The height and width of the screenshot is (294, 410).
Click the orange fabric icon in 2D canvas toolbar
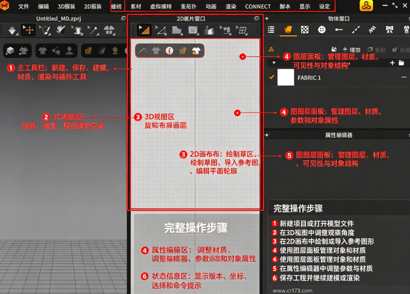[183, 50]
